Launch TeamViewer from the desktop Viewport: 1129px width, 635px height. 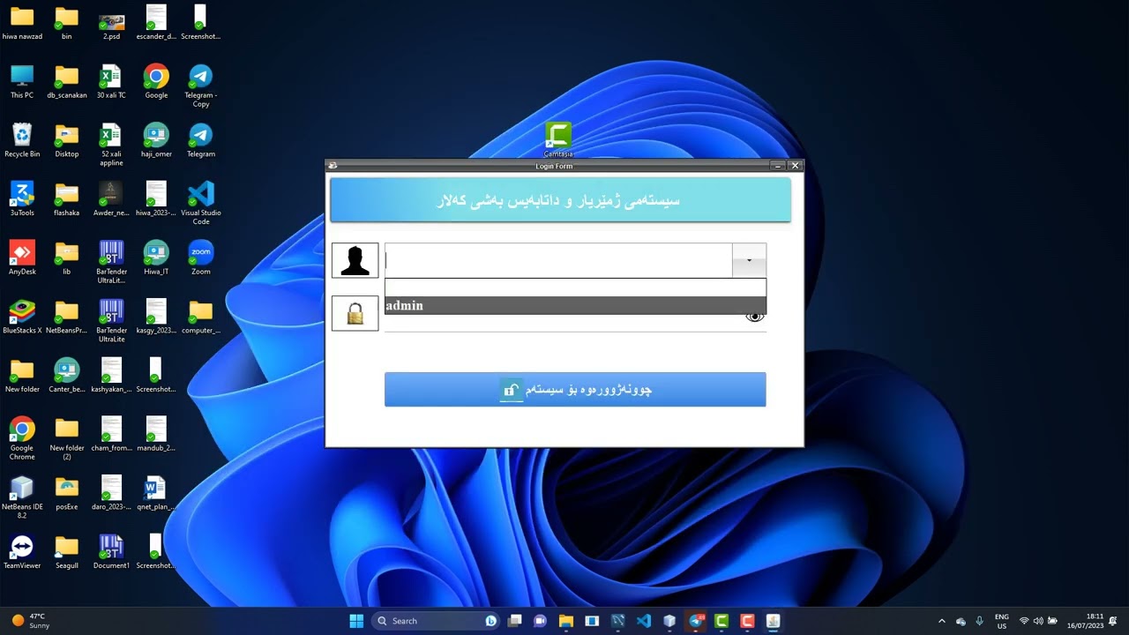[x=22, y=552]
